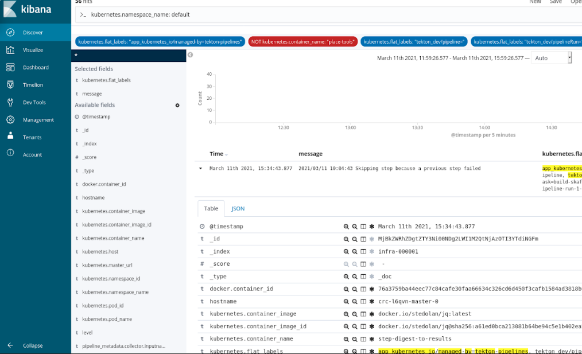The height and width of the screenshot is (354, 582).
Task: Click the Collapse link at sidebar bottom
Action: [32, 345]
